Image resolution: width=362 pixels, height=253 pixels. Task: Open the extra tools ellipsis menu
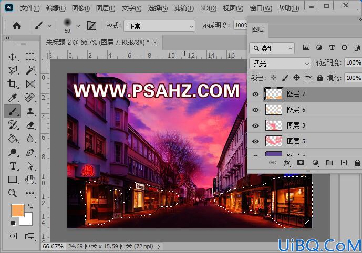click(30, 193)
